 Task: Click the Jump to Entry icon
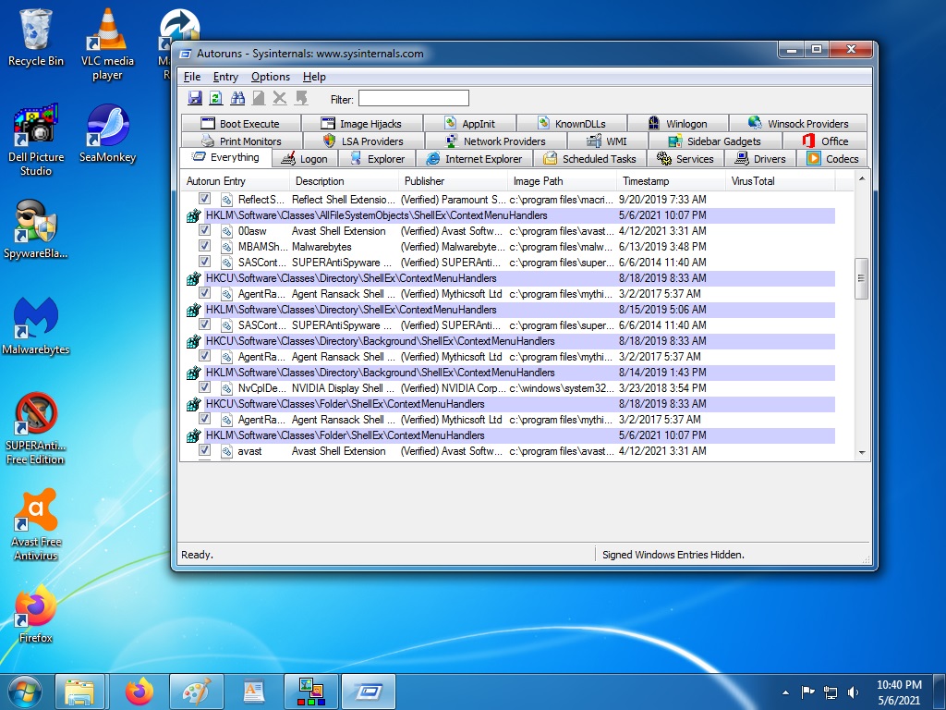click(301, 98)
